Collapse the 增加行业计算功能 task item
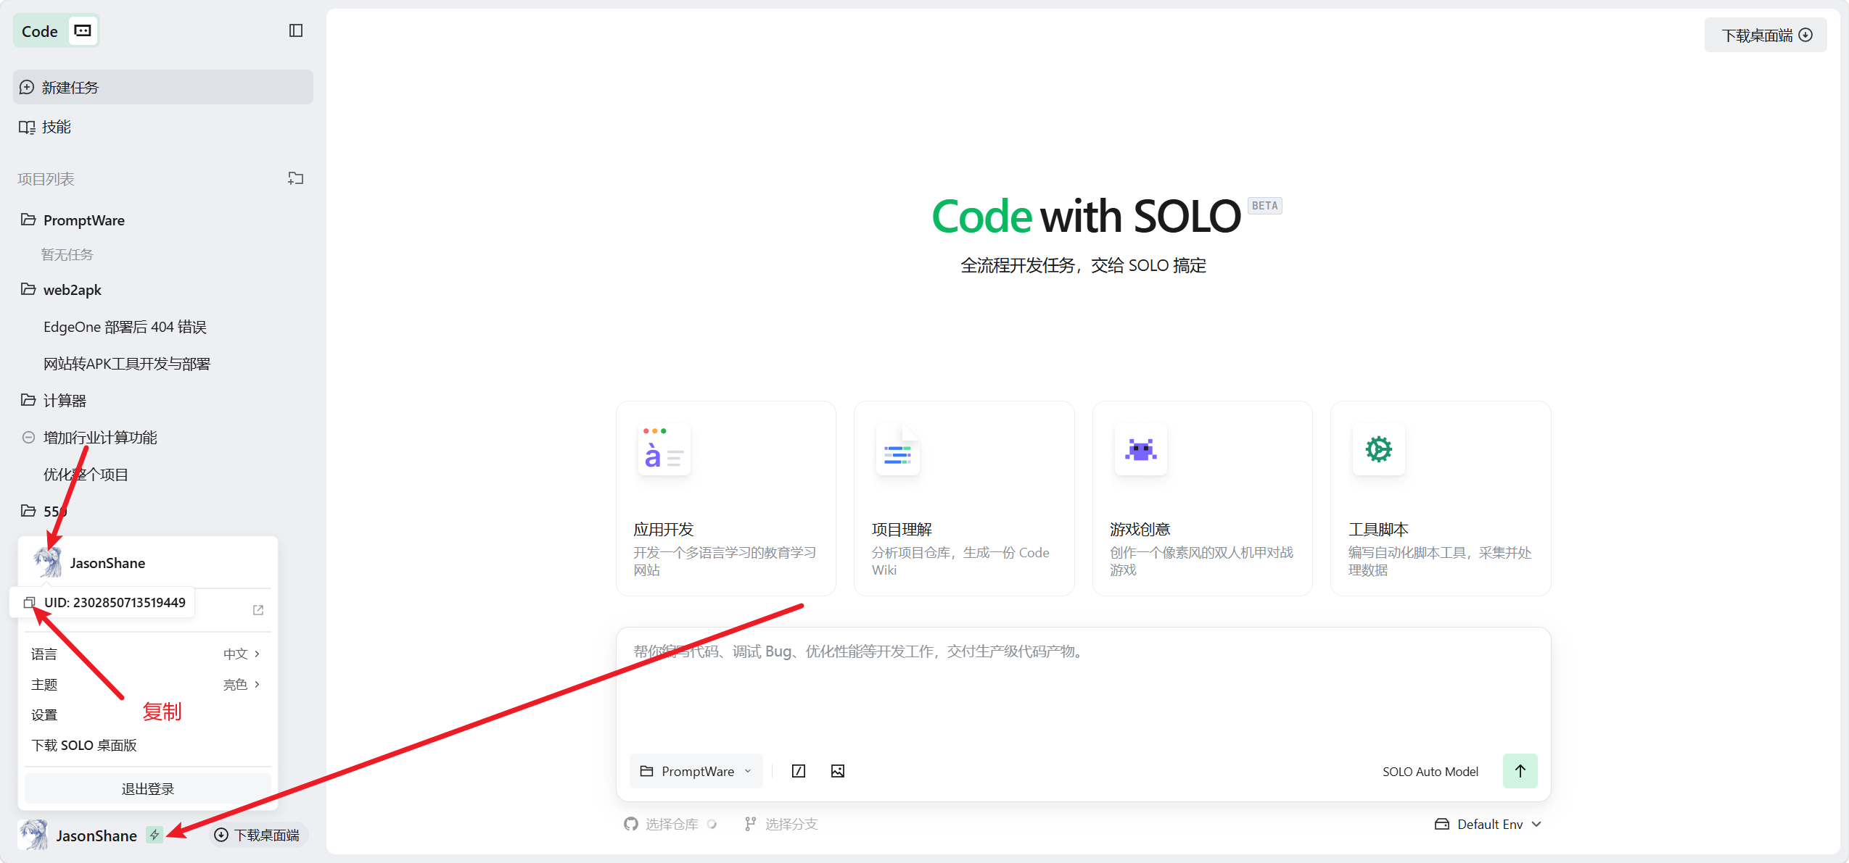 point(28,437)
